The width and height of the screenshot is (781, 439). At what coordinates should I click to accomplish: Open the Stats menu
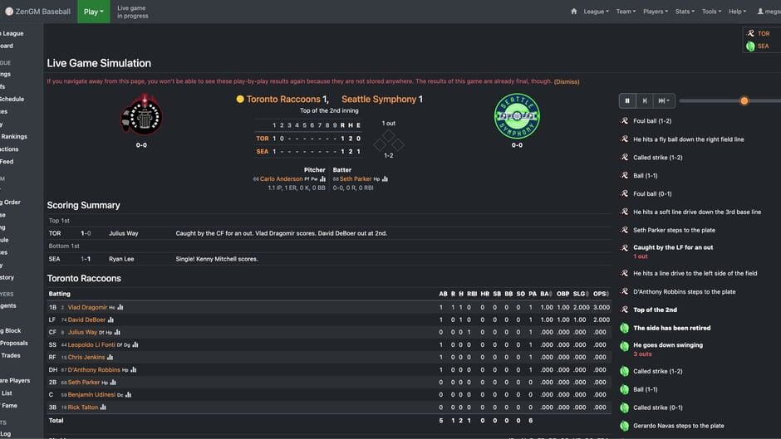pyautogui.click(x=685, y=12)
